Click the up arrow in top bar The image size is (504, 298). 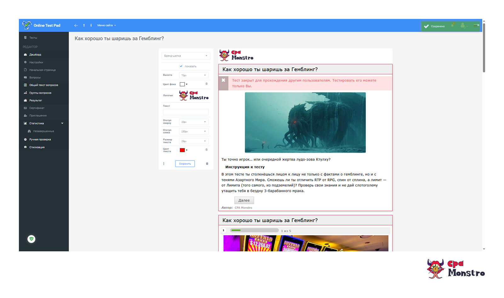84,25
